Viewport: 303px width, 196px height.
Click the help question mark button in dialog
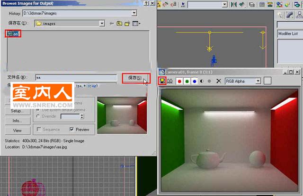coord(146,3)
